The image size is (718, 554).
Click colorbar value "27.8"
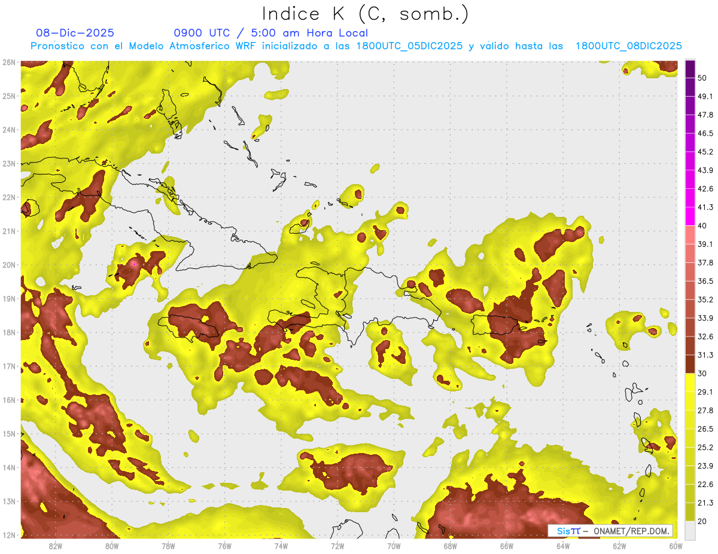coord(705,411)
